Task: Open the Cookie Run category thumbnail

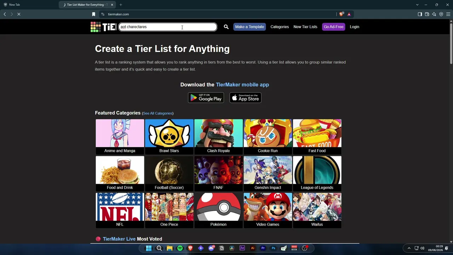Action: point(268,137)
